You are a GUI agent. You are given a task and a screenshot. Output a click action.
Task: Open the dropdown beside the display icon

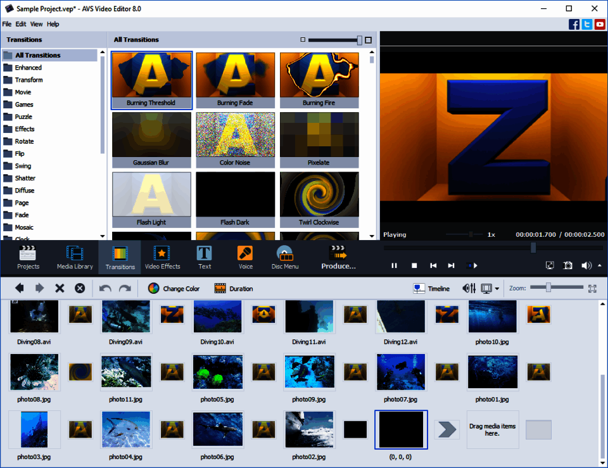click(x=498, y=288)
